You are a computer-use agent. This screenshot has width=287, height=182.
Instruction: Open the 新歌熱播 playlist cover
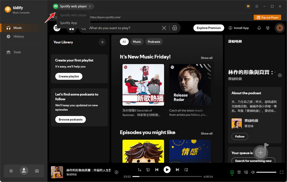pyautogui.click(x=143, y=85)
